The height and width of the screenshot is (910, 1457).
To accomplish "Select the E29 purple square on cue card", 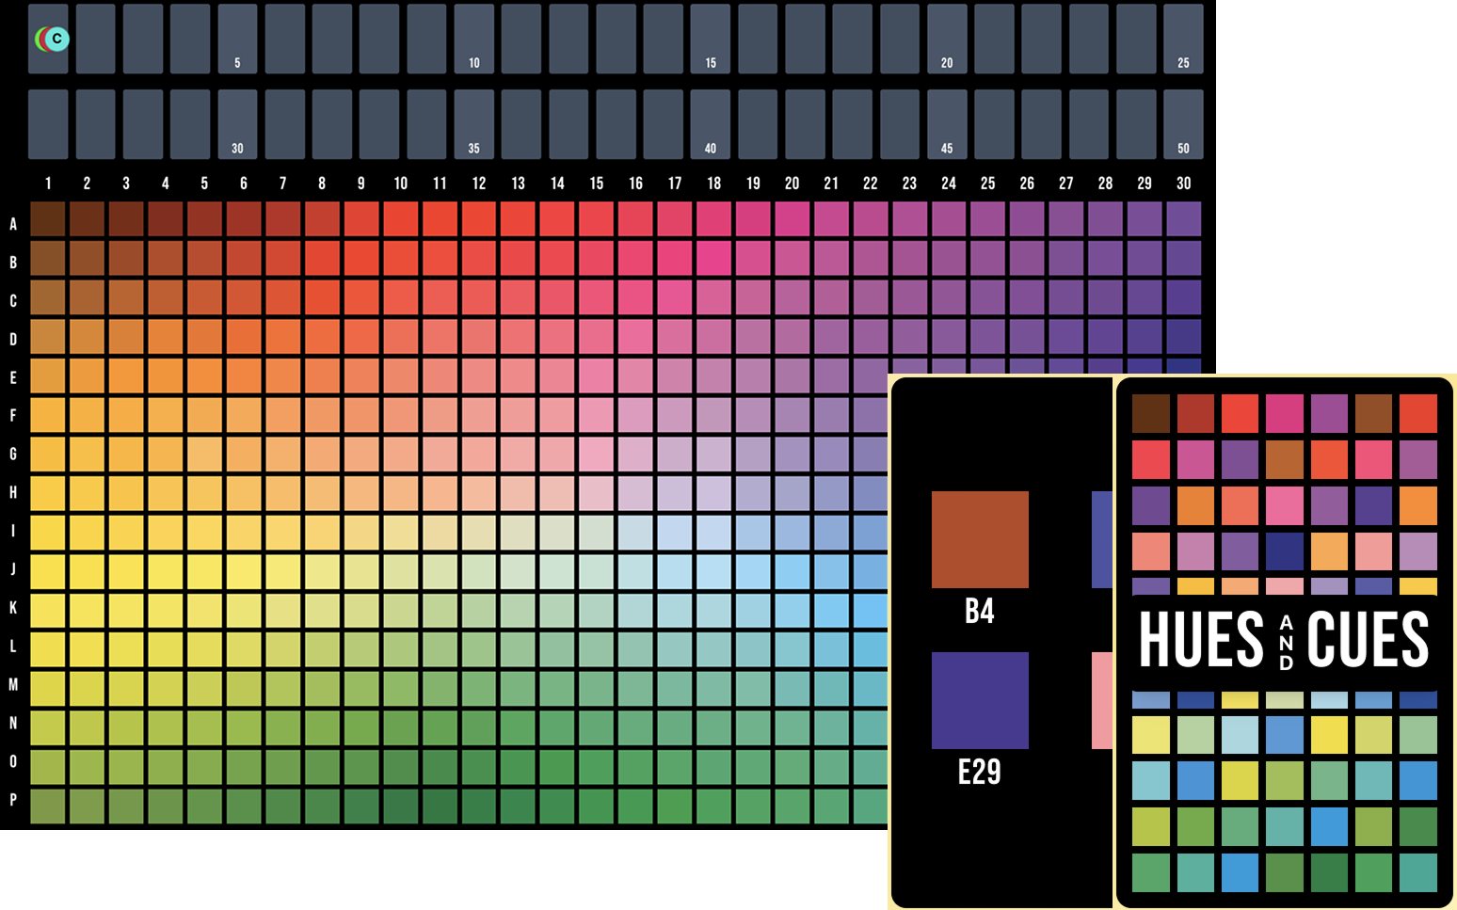I will pos(980,700).
